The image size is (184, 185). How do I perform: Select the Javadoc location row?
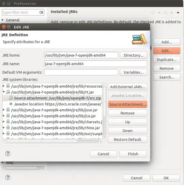point(52,104)
